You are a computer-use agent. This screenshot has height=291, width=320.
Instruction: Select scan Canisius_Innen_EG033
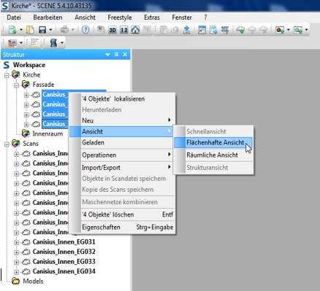[x=64, y=262]
